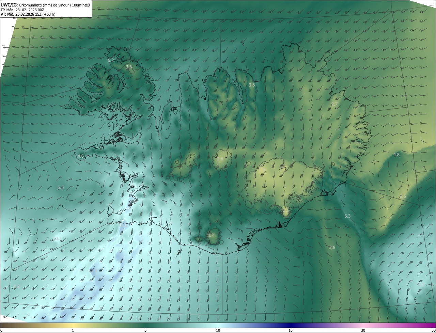Click the 2.5 value label on the map
The image size is (436, 333).
403,196
